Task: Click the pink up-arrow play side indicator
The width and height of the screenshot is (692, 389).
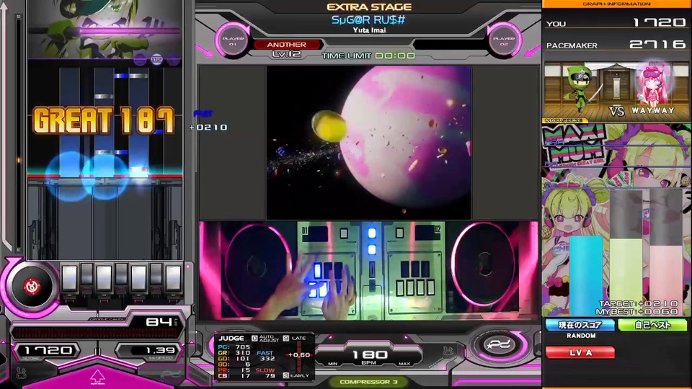Action: point(97,377)
